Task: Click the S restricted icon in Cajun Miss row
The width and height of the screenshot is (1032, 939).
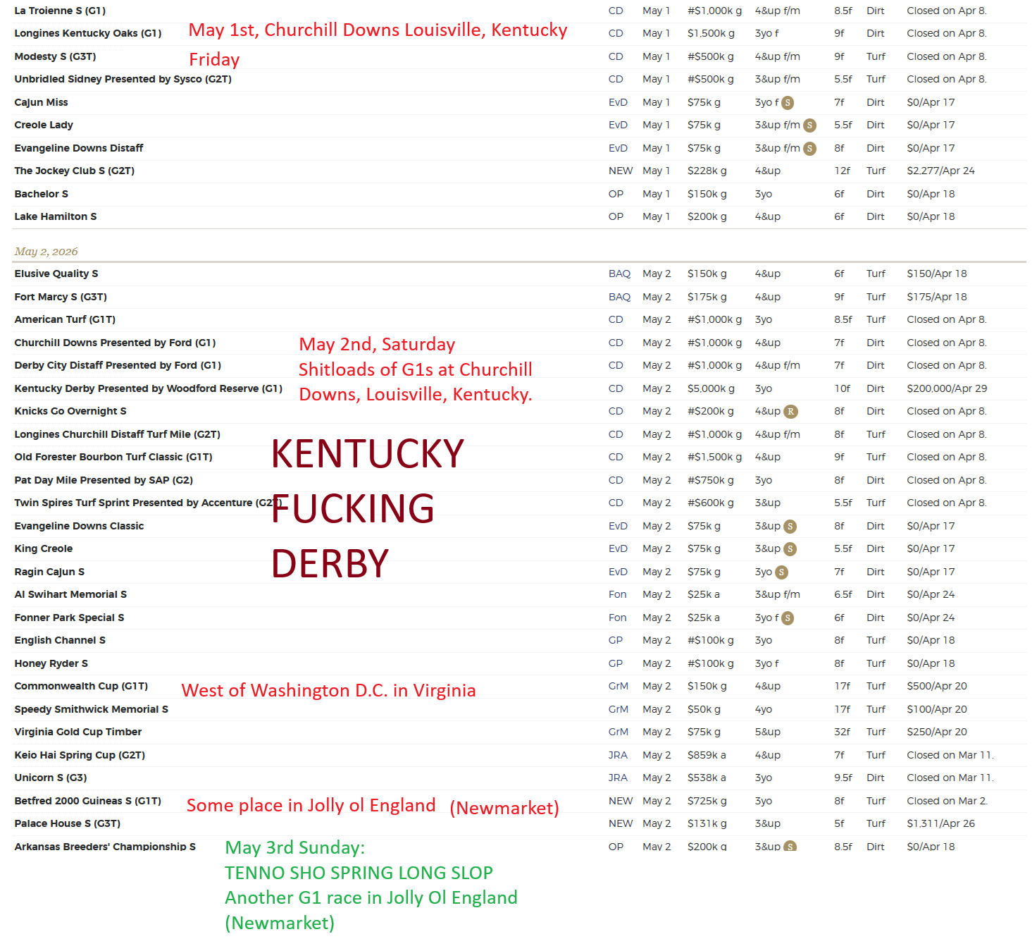Action: click(788, 103)
